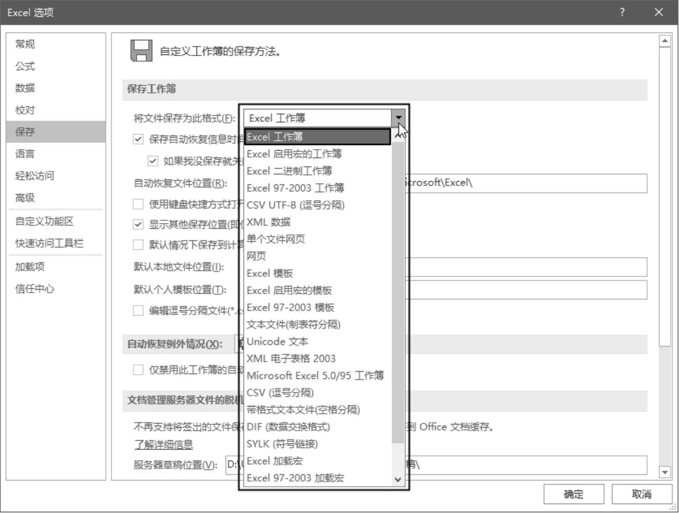The width and height of the screenshot is (679, 513).
Task: Click the 取消 button
Action: pos(641,494)
